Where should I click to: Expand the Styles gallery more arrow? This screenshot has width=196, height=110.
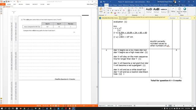point(168,12)
